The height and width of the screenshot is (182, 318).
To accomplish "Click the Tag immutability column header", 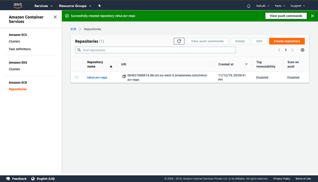I will (x=266, y=64).
